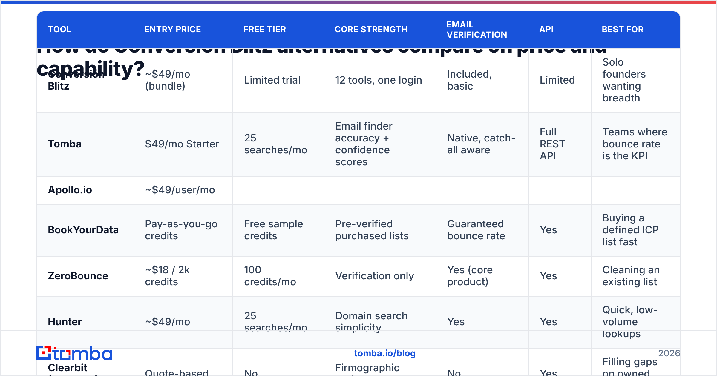Open the tomba.io/blog link
The width and height of the screenshot is (717, 376).
point(385,353)
